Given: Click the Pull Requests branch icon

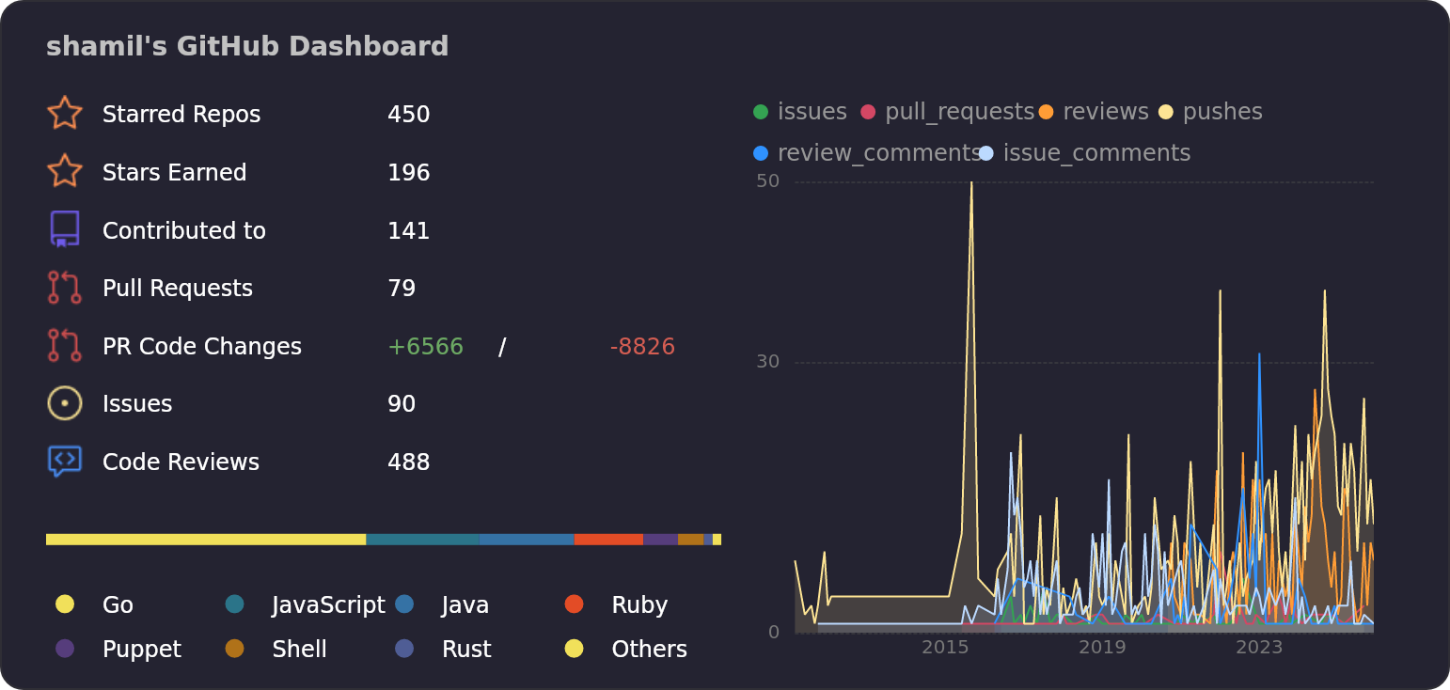Looking at the screenshot, I should click(64, 288).
